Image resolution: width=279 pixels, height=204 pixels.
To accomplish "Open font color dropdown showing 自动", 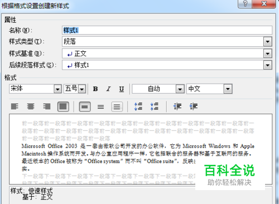I will tap(180, 89).
